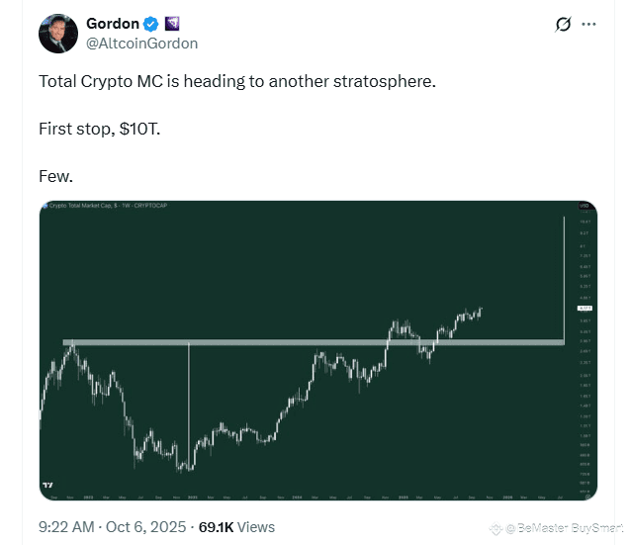View the 69.1K Views analytics
Image resolution: width=631 pixels, height=545 pixels.
point(236,526)
